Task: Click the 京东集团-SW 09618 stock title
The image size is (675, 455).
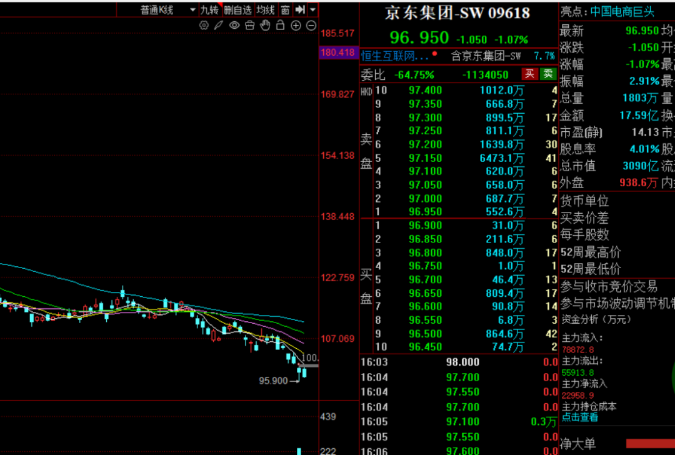Action: 457,13
